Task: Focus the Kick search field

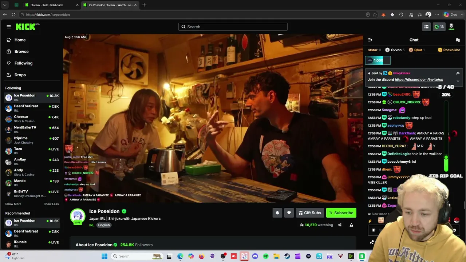Action: pos(233,27)
